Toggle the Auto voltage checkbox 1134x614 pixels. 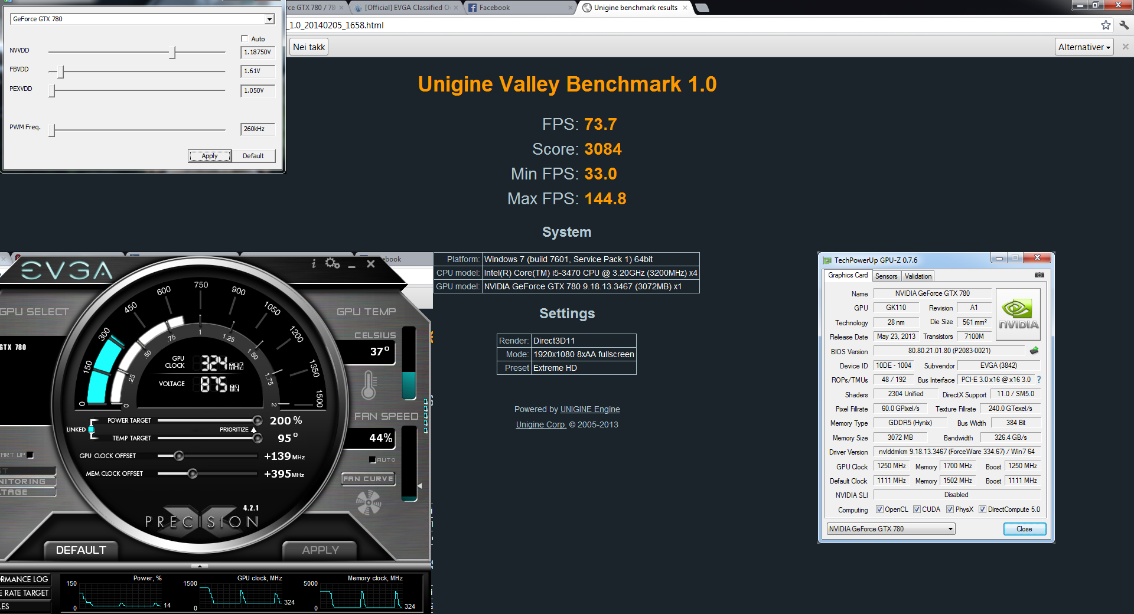coord(245,38)
